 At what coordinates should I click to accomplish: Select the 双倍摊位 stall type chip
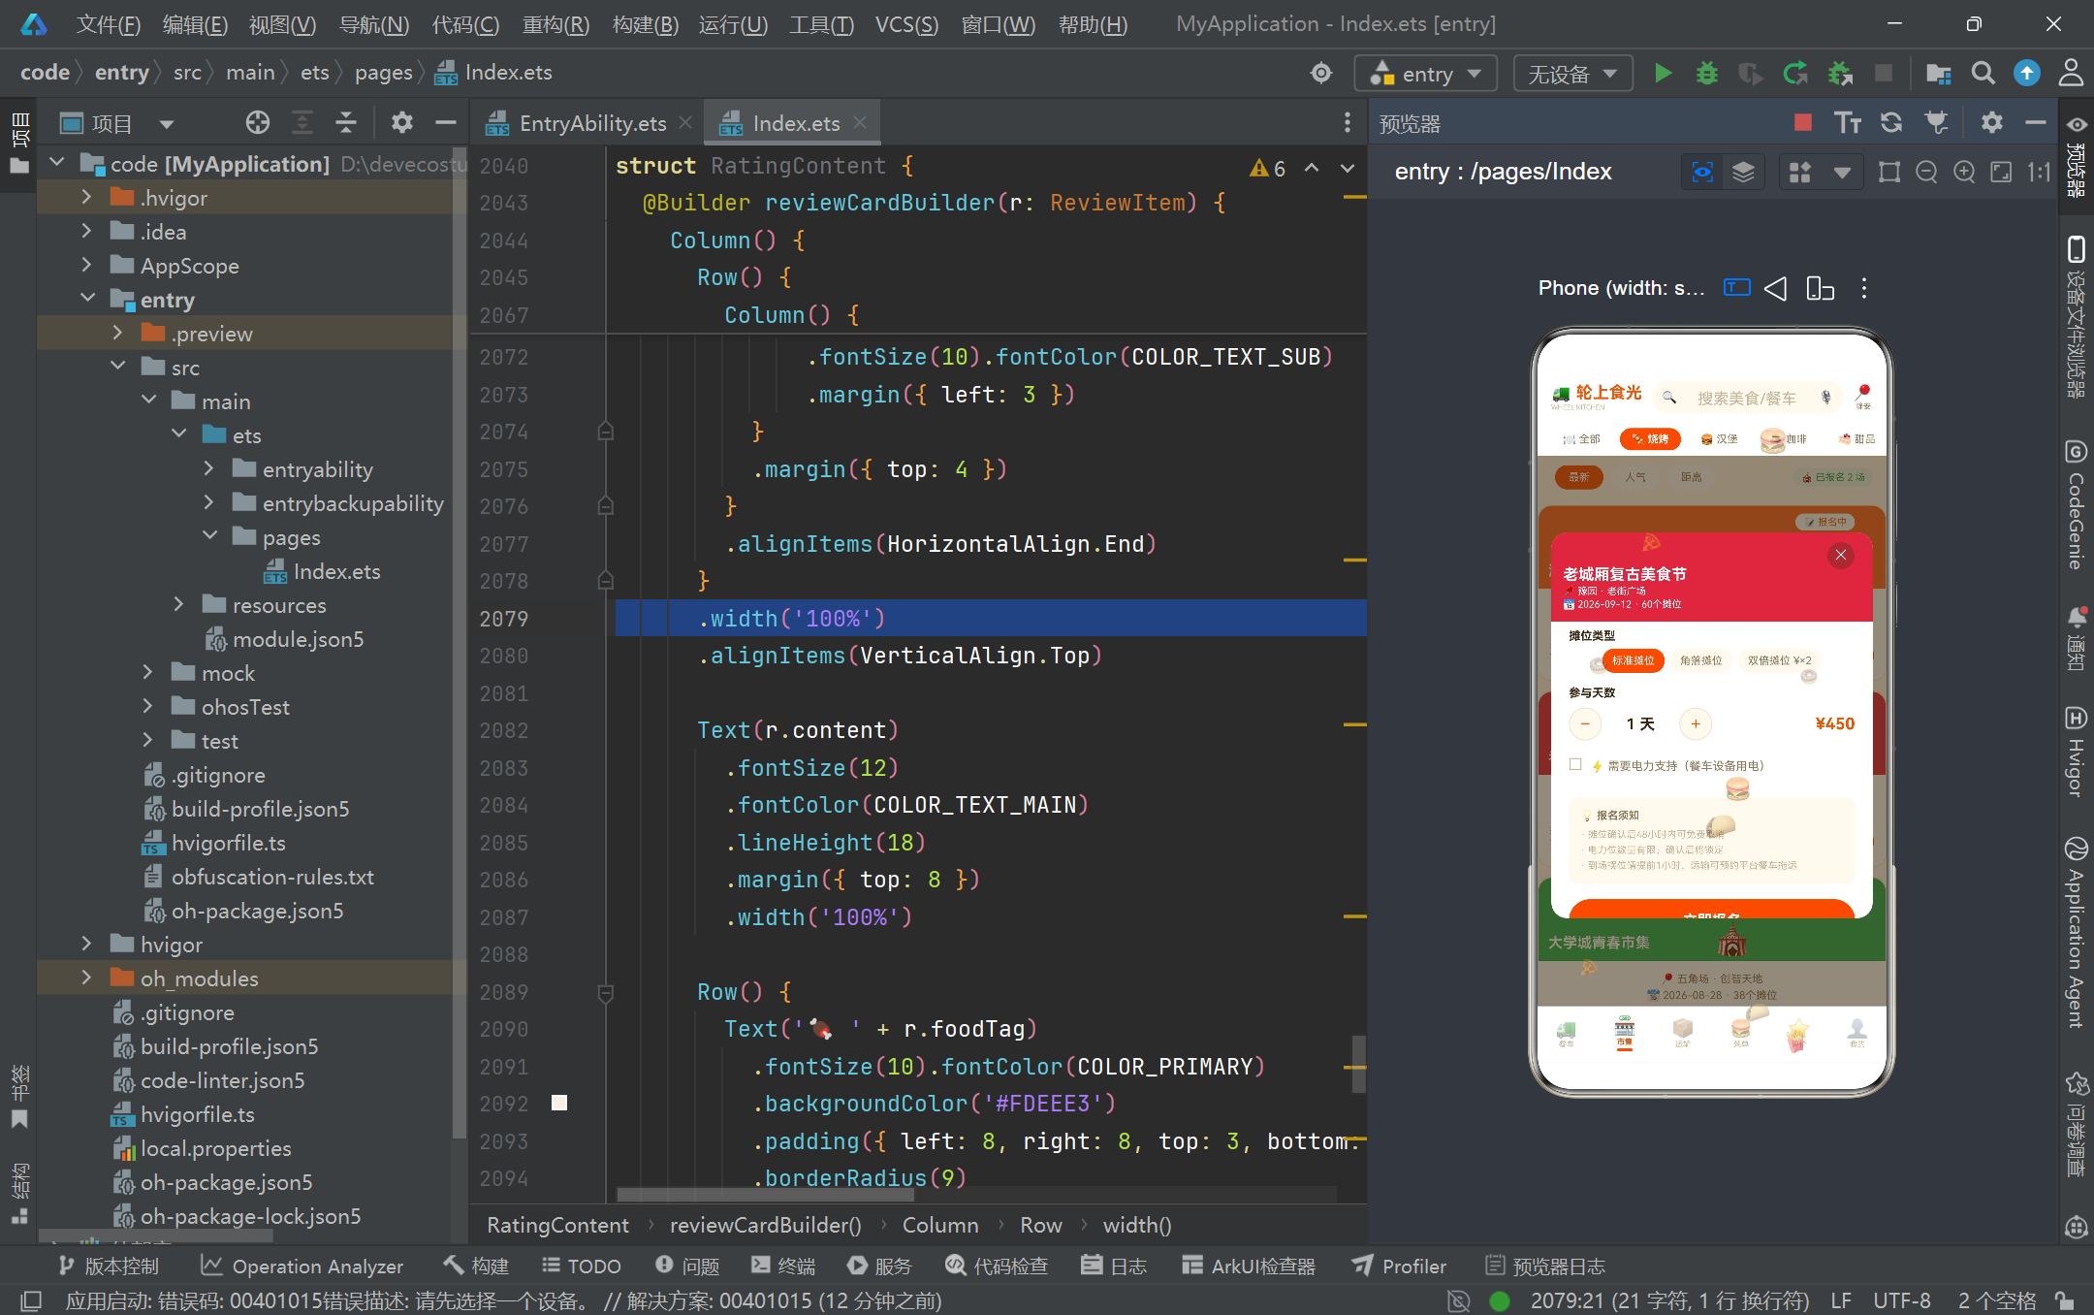pos(1779,660)
